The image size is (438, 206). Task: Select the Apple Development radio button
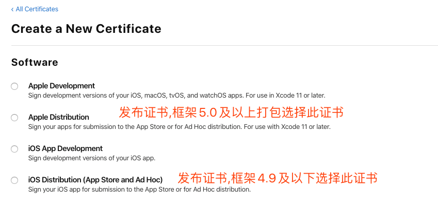tap(14, 86)
